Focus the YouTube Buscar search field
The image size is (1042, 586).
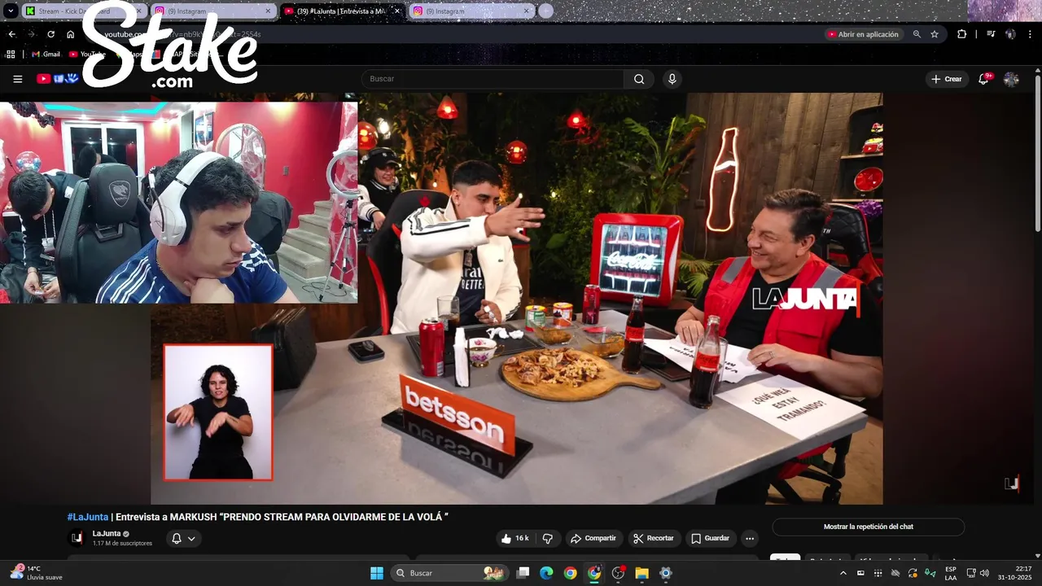coord(493,79)
